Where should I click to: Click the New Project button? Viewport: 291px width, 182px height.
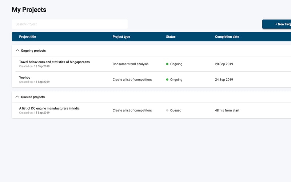click(276, 24)
